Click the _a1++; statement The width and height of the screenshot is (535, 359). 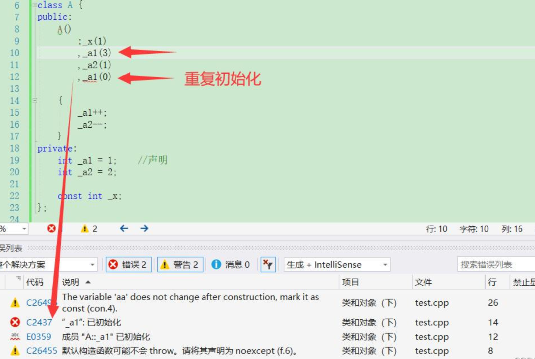pos(92,113)
